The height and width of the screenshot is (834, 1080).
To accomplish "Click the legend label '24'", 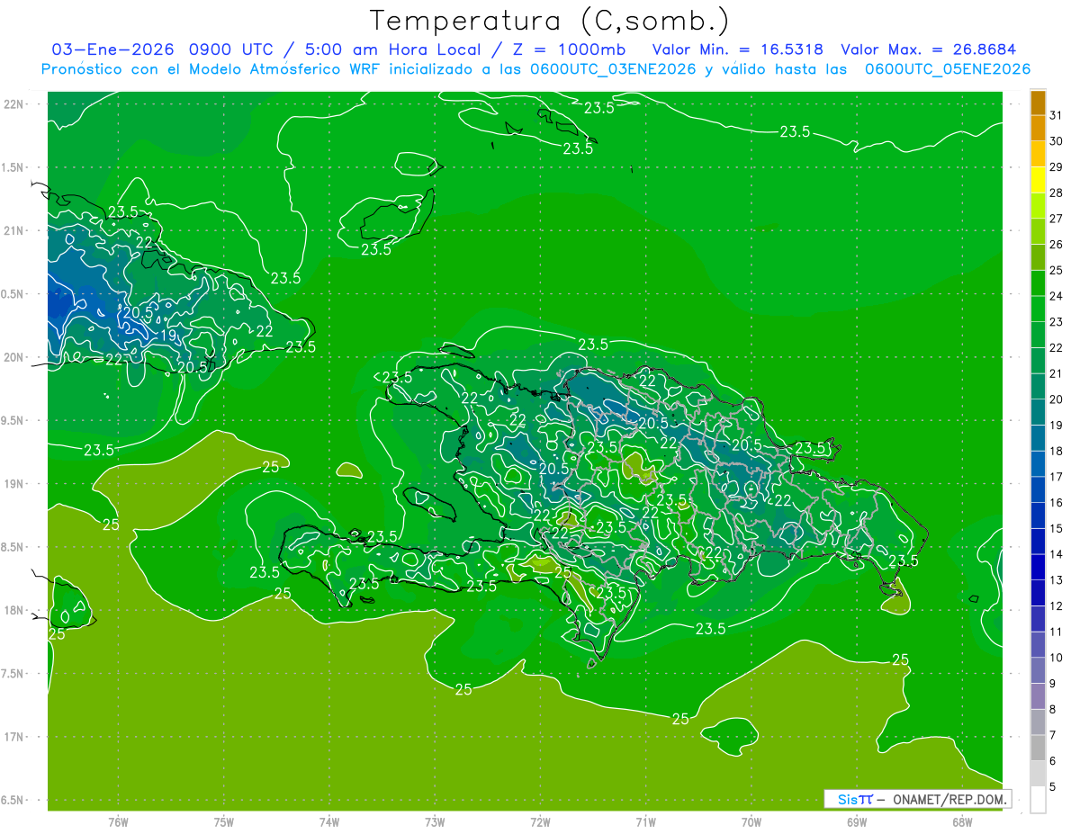I will pos(1056,296).
